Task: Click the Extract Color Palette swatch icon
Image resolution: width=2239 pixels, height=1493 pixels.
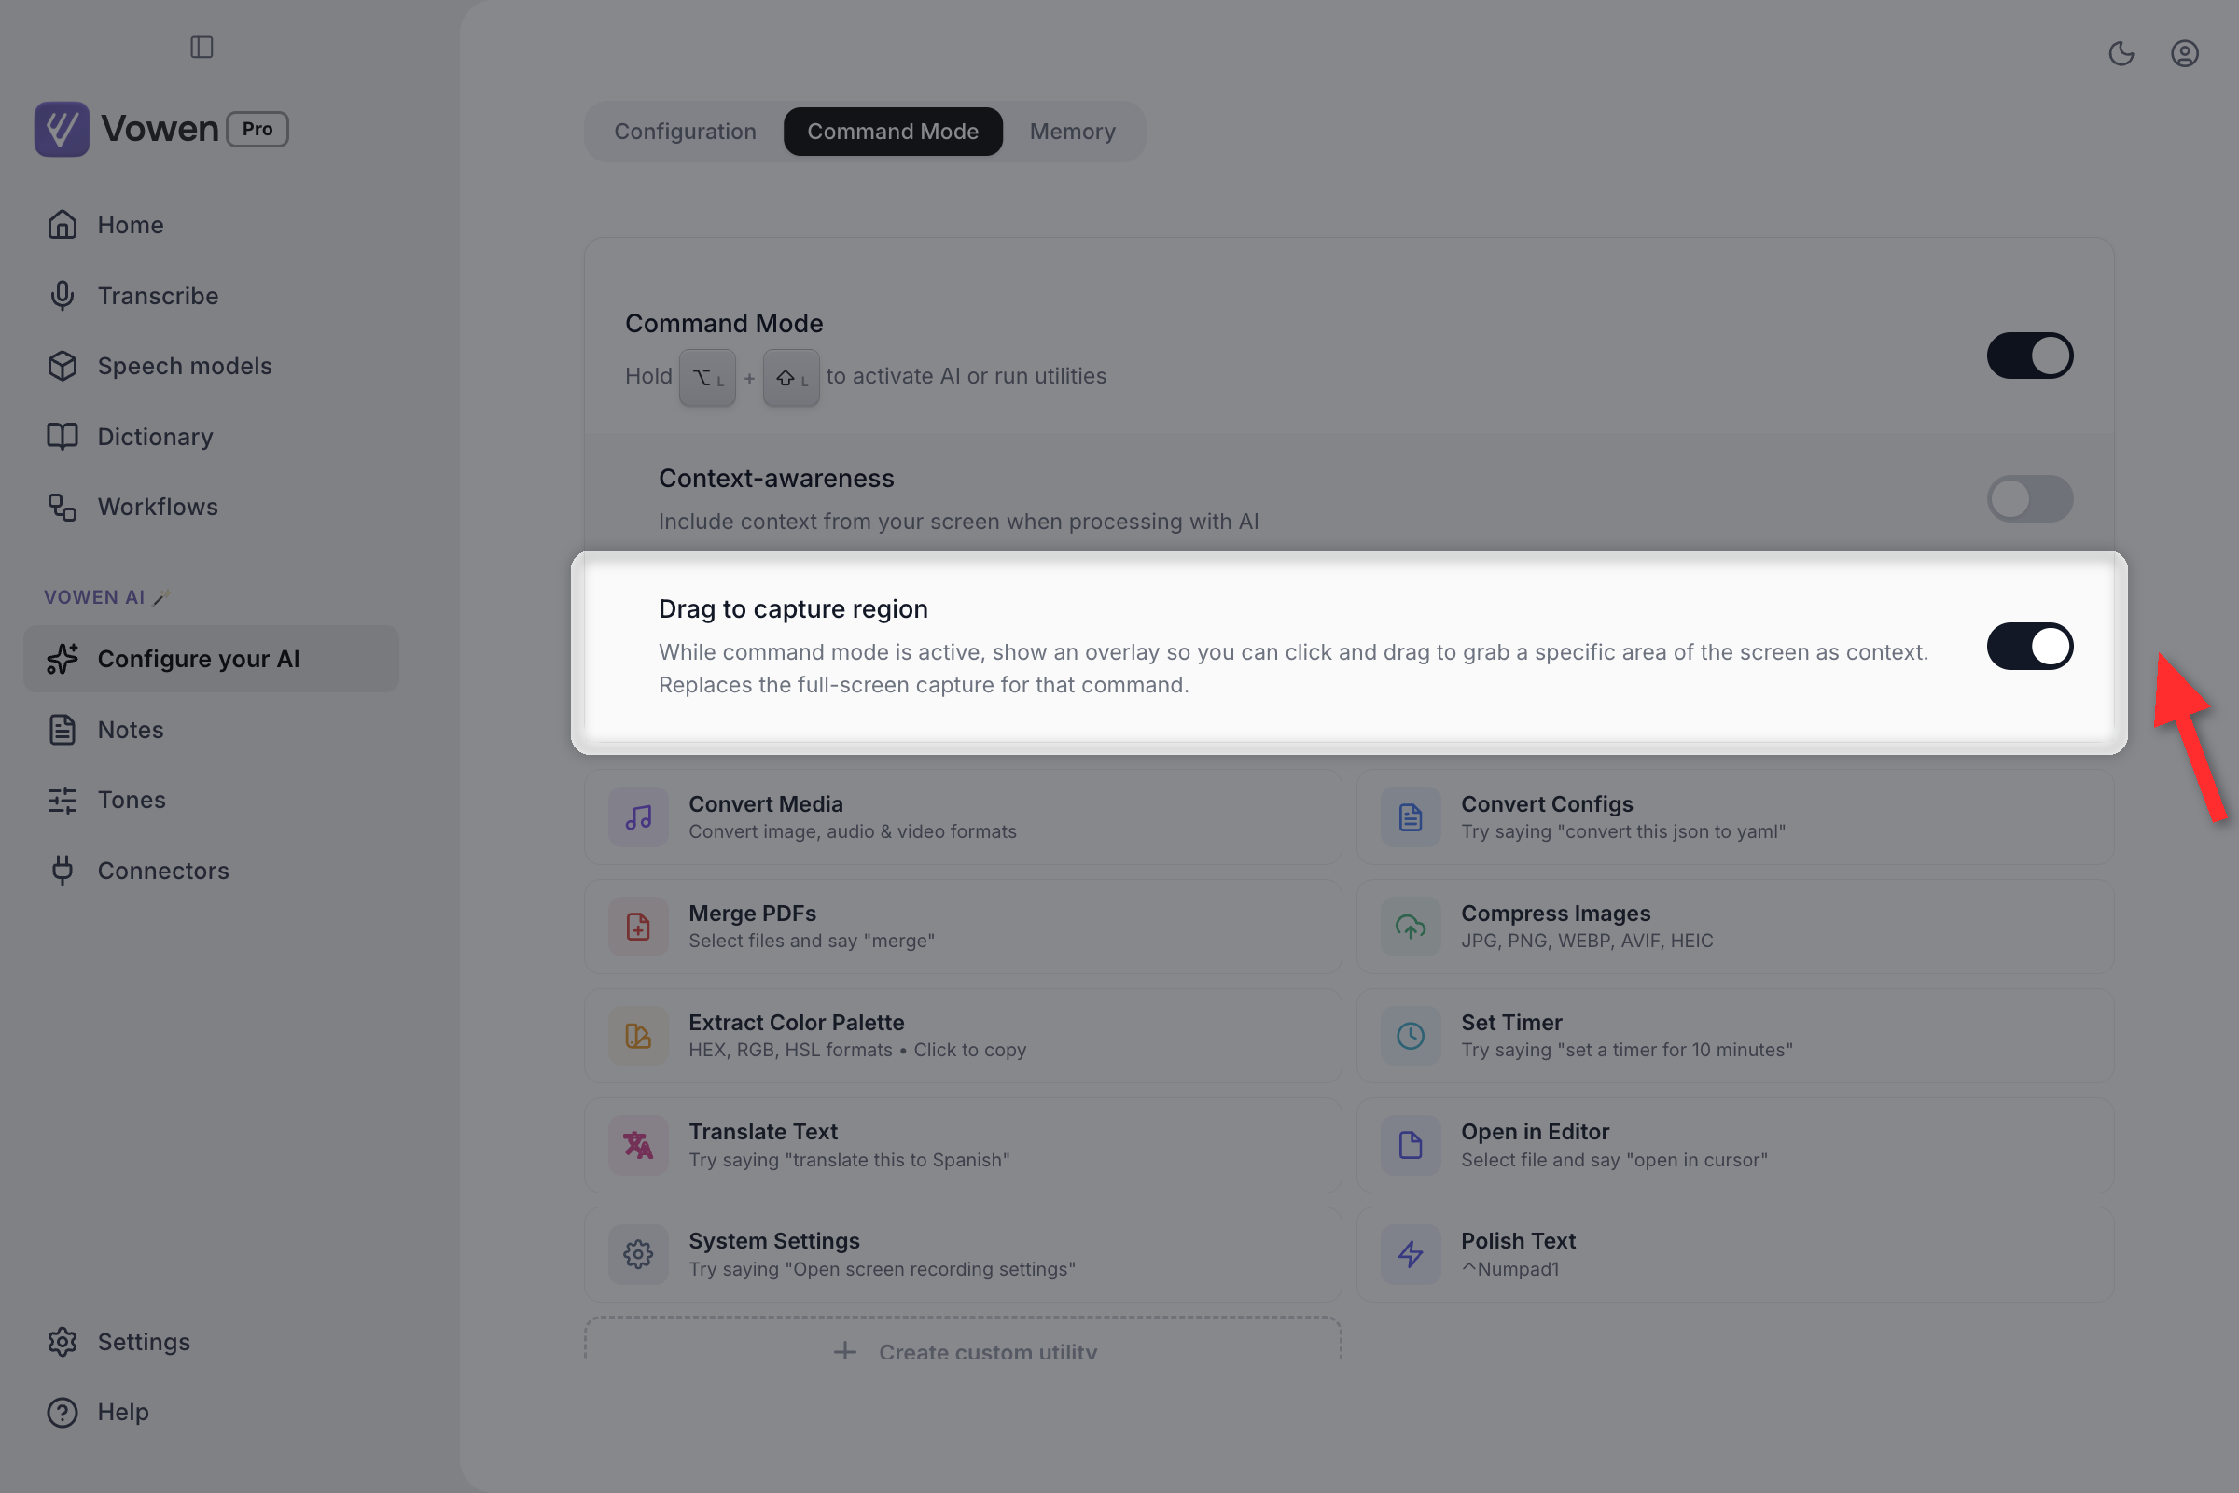Action: pos(638,1036)
